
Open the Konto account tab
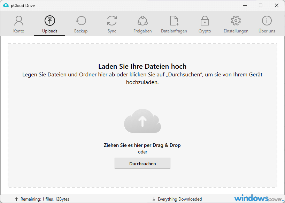(x=19, y=24)
